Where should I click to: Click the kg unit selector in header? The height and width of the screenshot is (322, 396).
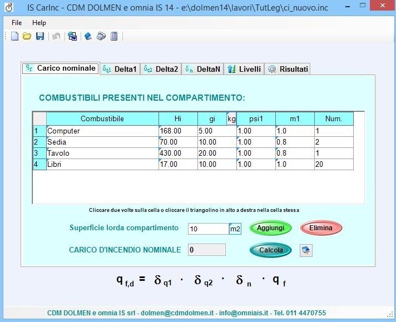pos(231,118)
